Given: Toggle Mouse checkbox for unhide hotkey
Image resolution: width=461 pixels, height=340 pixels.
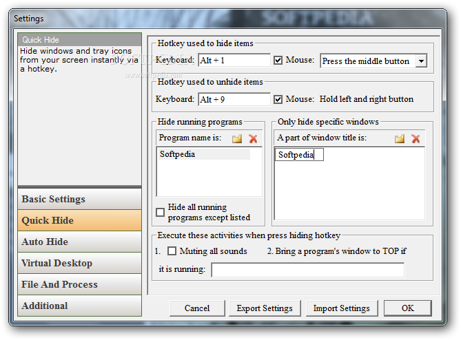Looking at the screenshot, I should pos(278,99).
